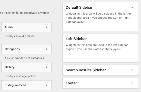Expand the Categories widget arrow

coord(47,49)
